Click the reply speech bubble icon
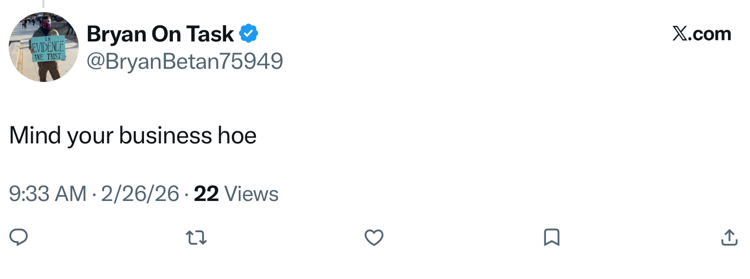The height and width of the screenshot is (279, 750). coord(19,237)
